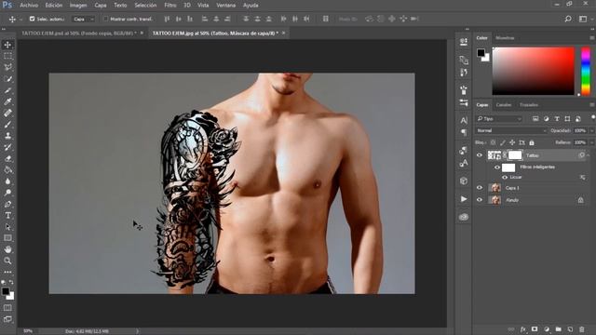596x335 pixels.
Task: Click the hue spectrum slider
Action: (x=586, y=71)
